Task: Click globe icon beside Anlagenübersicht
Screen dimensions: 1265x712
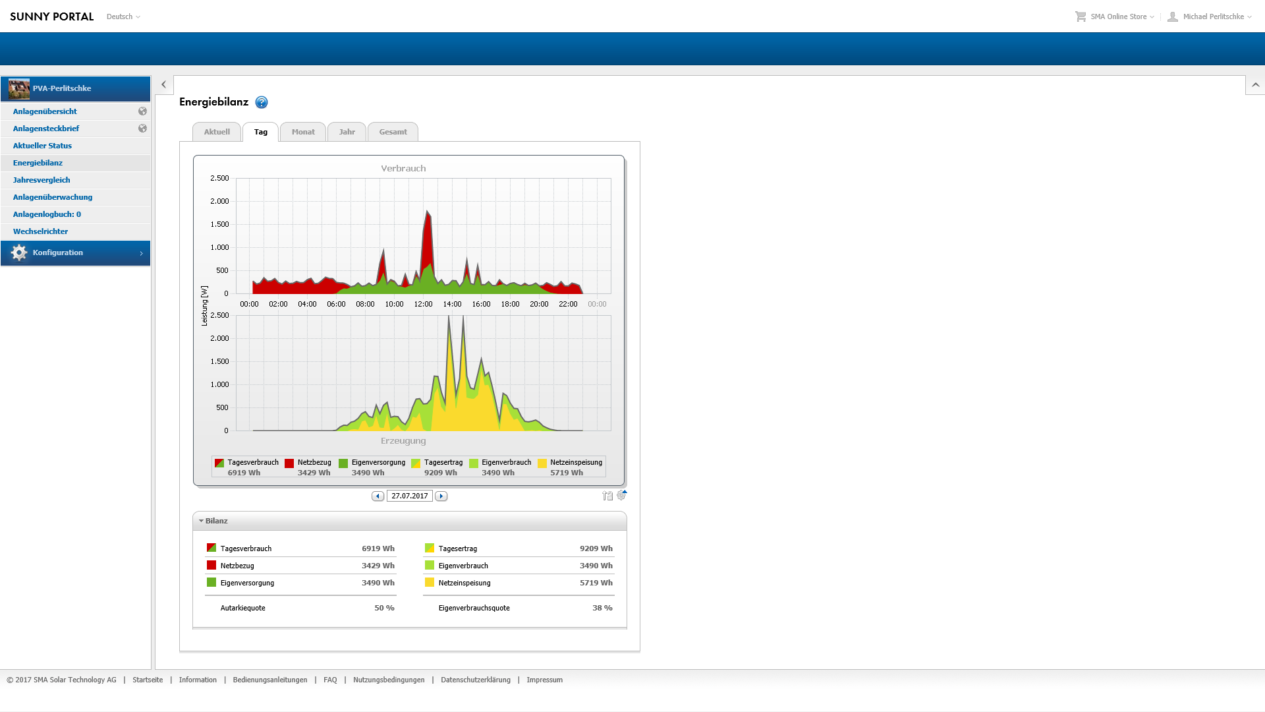Action: 142,111
